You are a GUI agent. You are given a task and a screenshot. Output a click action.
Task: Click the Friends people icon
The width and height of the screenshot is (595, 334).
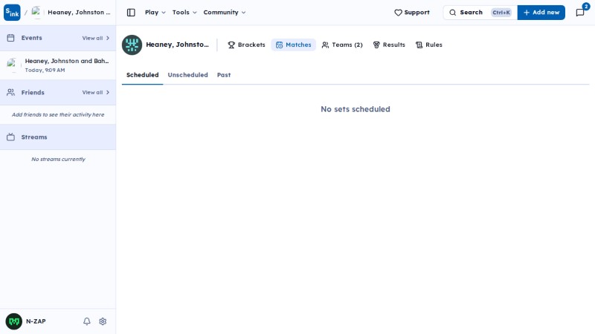click(x=10, y=92)
